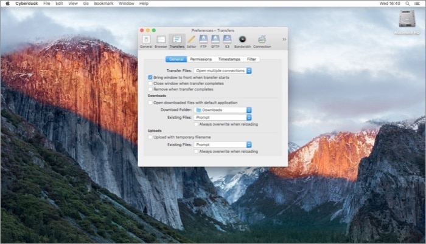Enable Upload with temporary filename

(150, 137)
